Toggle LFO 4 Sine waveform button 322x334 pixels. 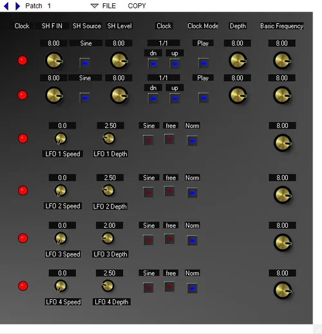coord(148,288)
